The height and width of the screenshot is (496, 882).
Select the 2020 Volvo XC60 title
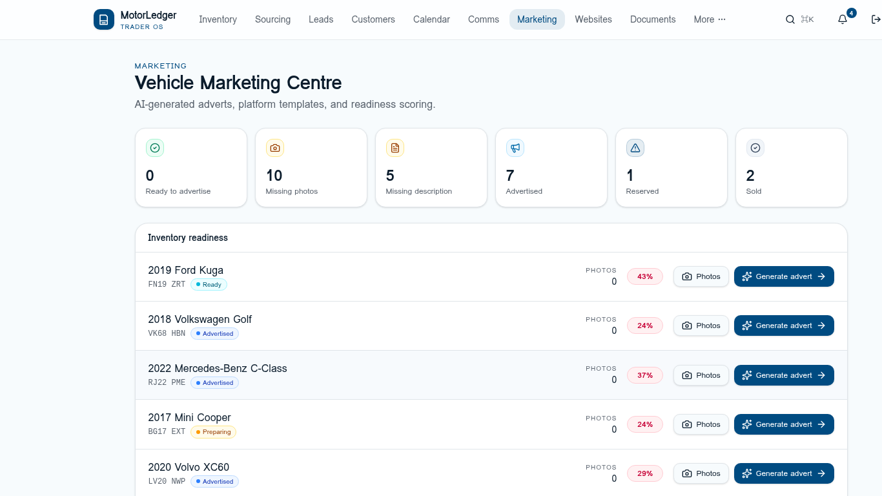click(x=189, y=467)
